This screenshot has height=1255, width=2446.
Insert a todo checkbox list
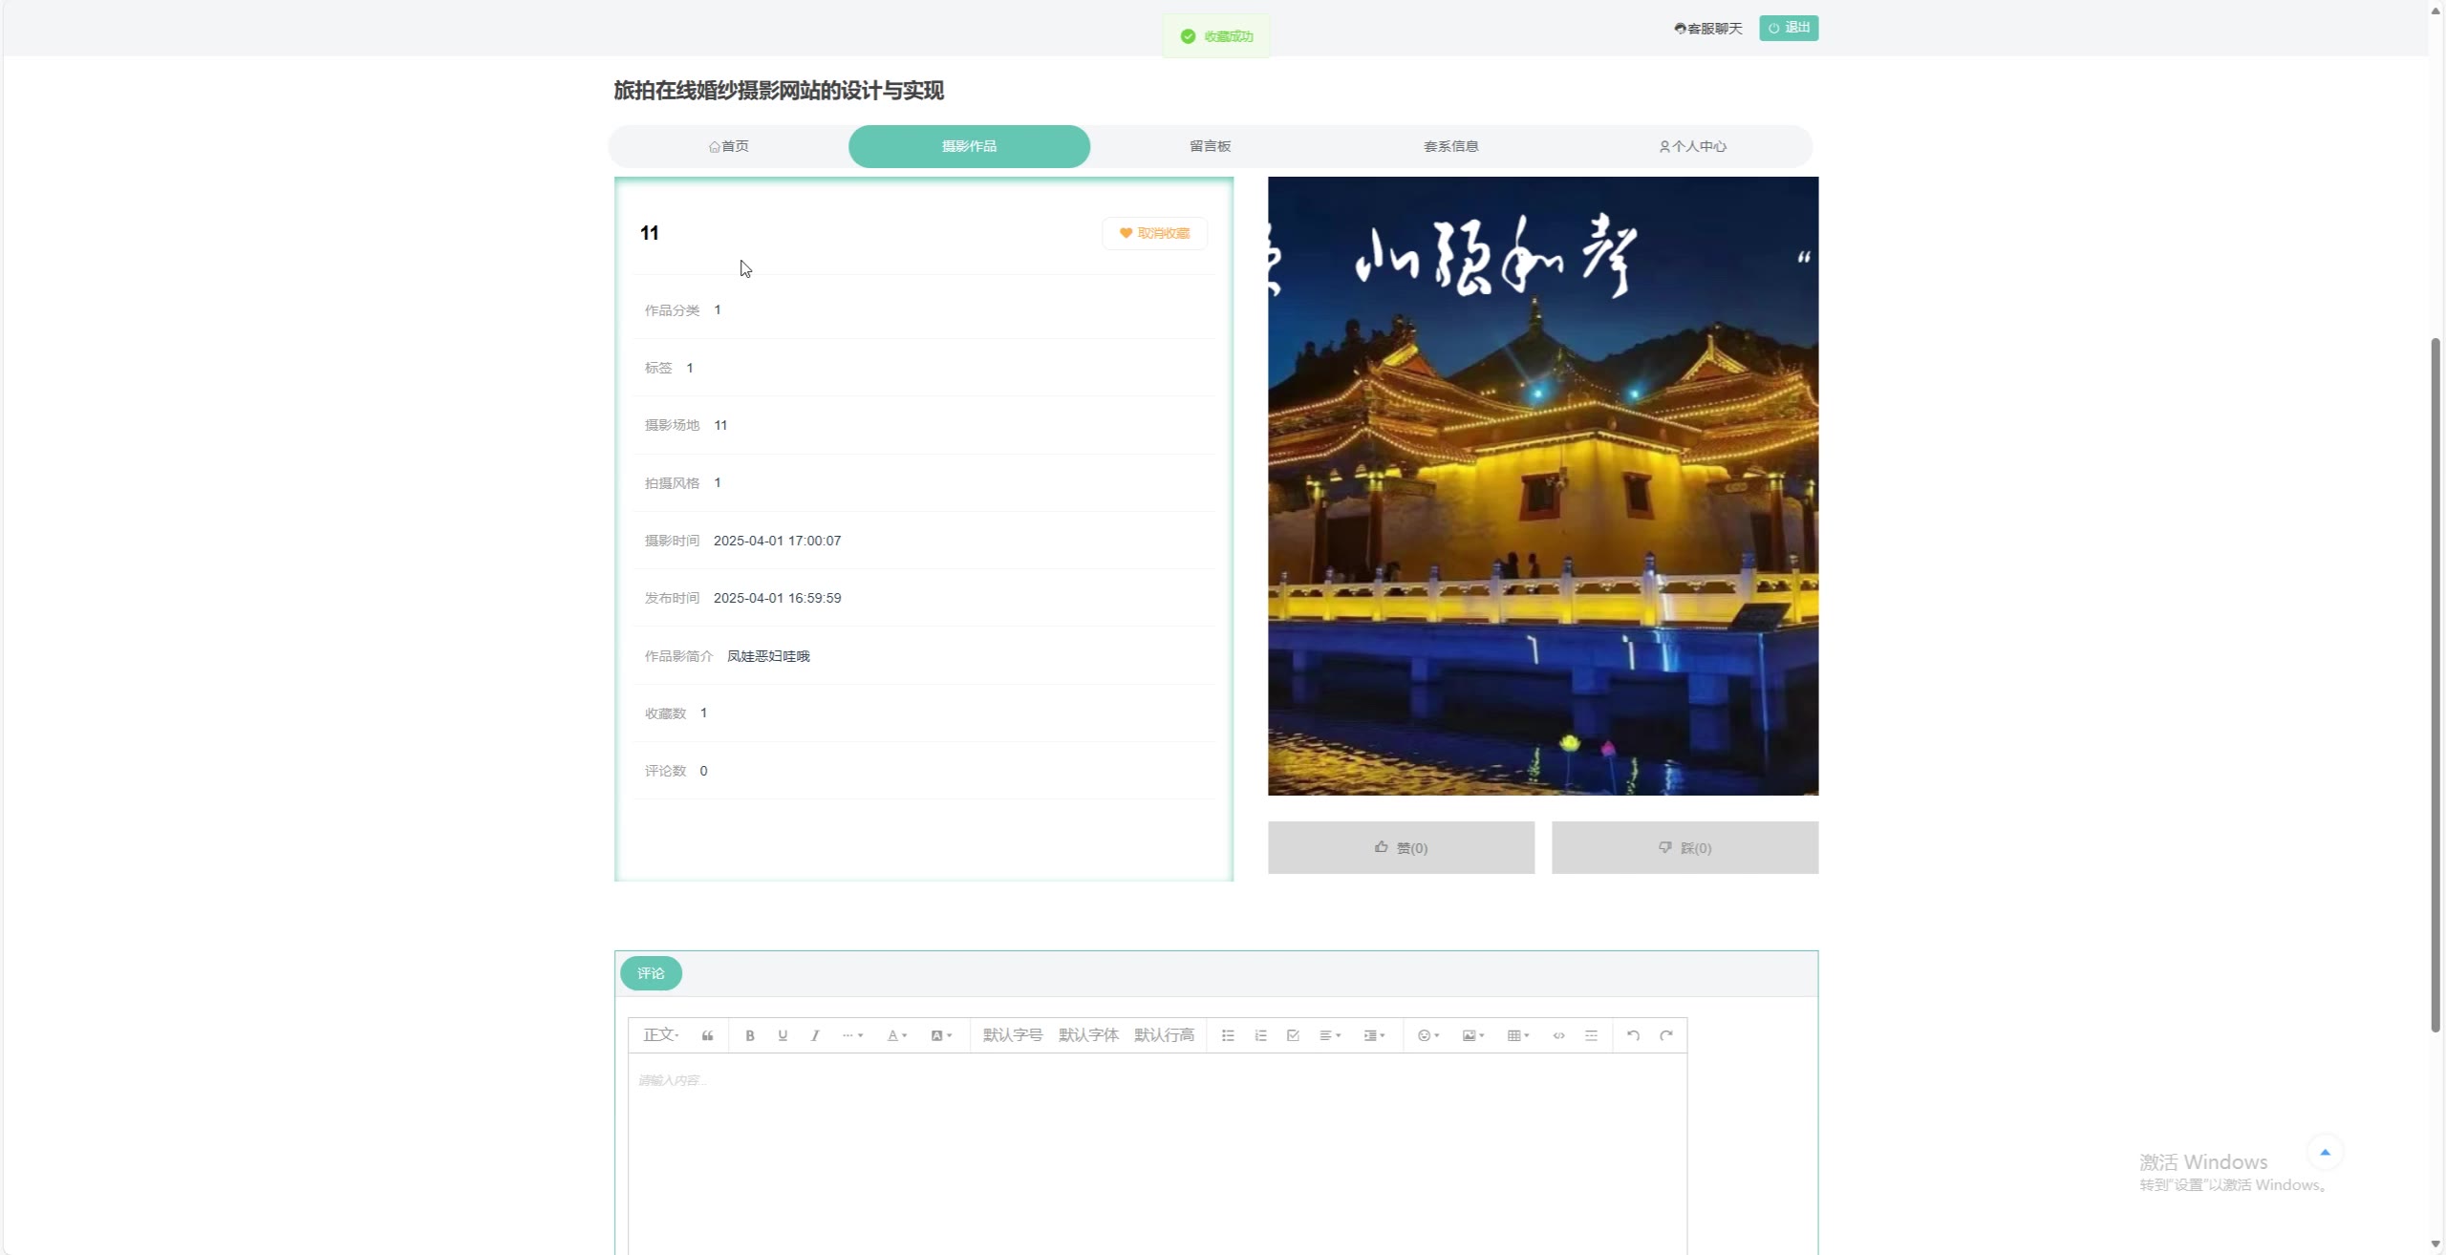1293,1035
